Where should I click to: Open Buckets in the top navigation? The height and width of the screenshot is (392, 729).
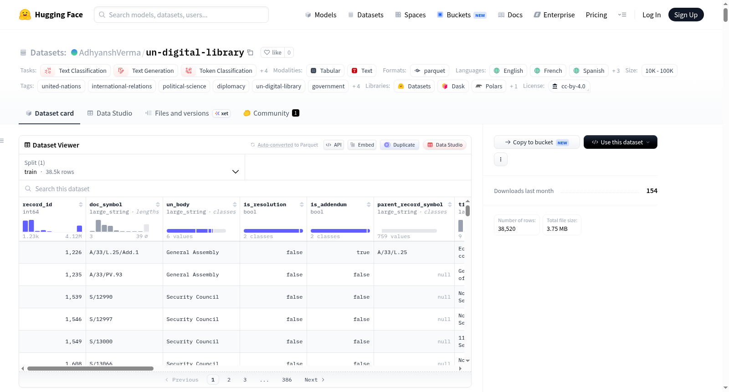(462, 15)
